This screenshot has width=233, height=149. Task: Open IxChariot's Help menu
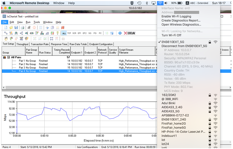[x=58, y=22]
